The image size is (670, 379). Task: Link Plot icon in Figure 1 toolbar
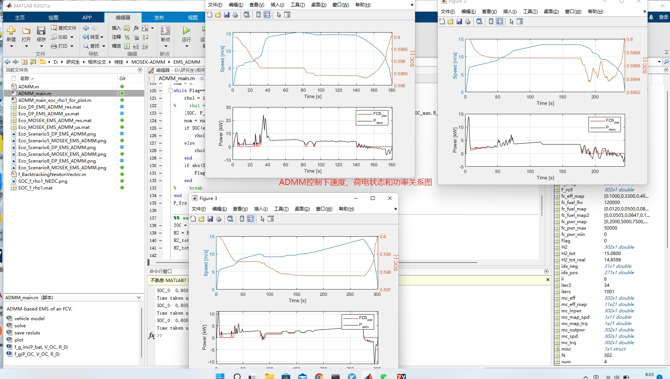pyautogui.click(x=247, y=15)
